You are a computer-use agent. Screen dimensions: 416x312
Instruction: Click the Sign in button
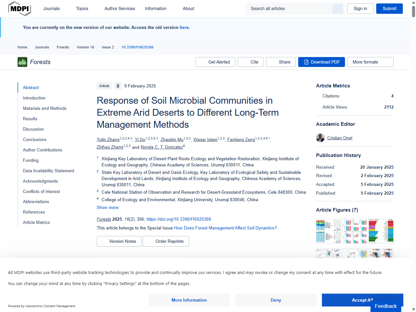(360, 9)
